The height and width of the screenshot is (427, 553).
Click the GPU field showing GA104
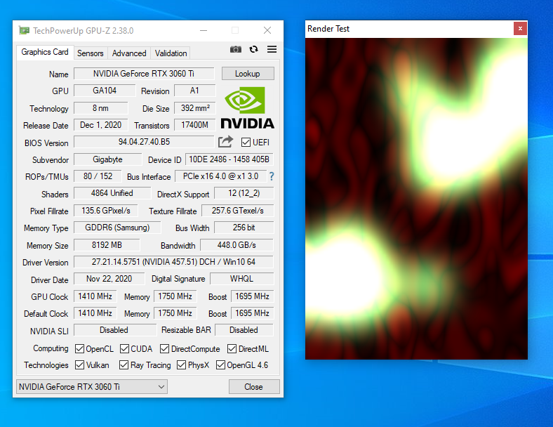coord(105,91)
